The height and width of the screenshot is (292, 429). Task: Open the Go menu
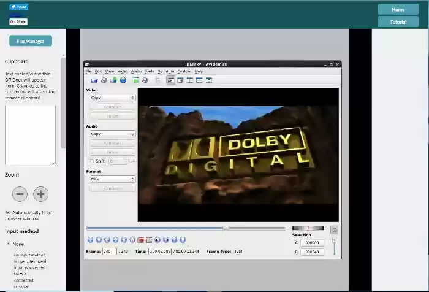(160, 71)
